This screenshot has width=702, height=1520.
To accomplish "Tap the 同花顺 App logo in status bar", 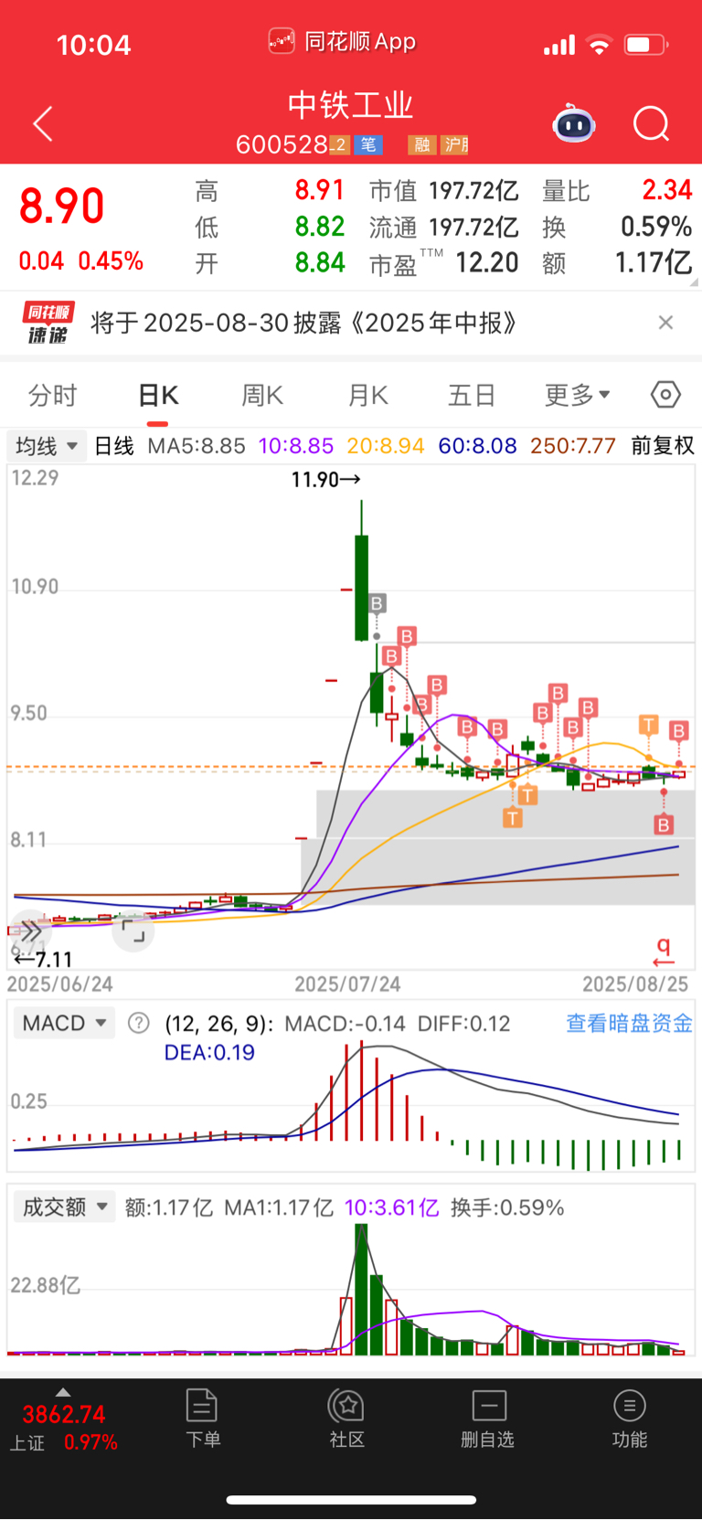I will point(282,42).
